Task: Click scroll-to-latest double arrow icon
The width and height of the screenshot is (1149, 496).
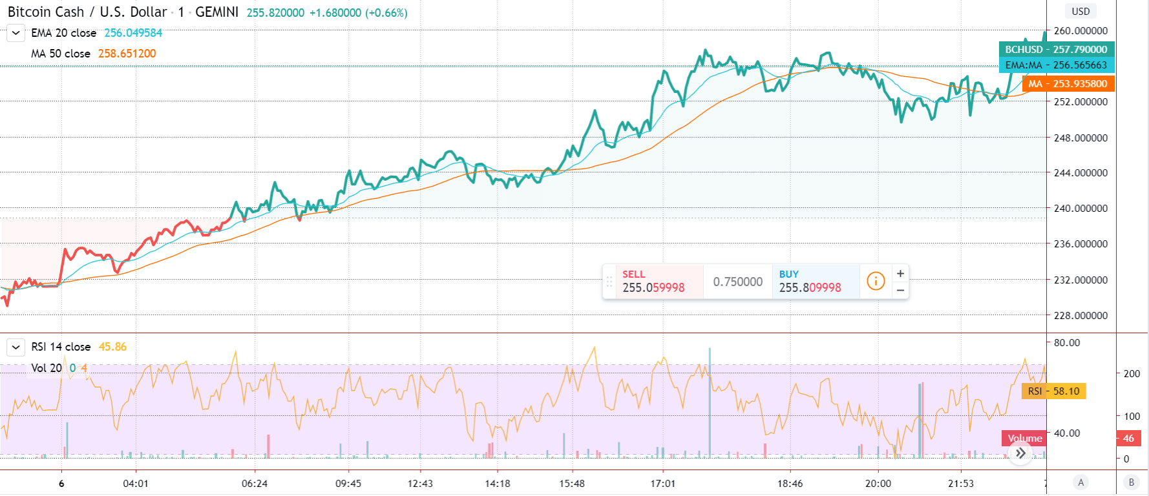Action: tap(1020, 453)
